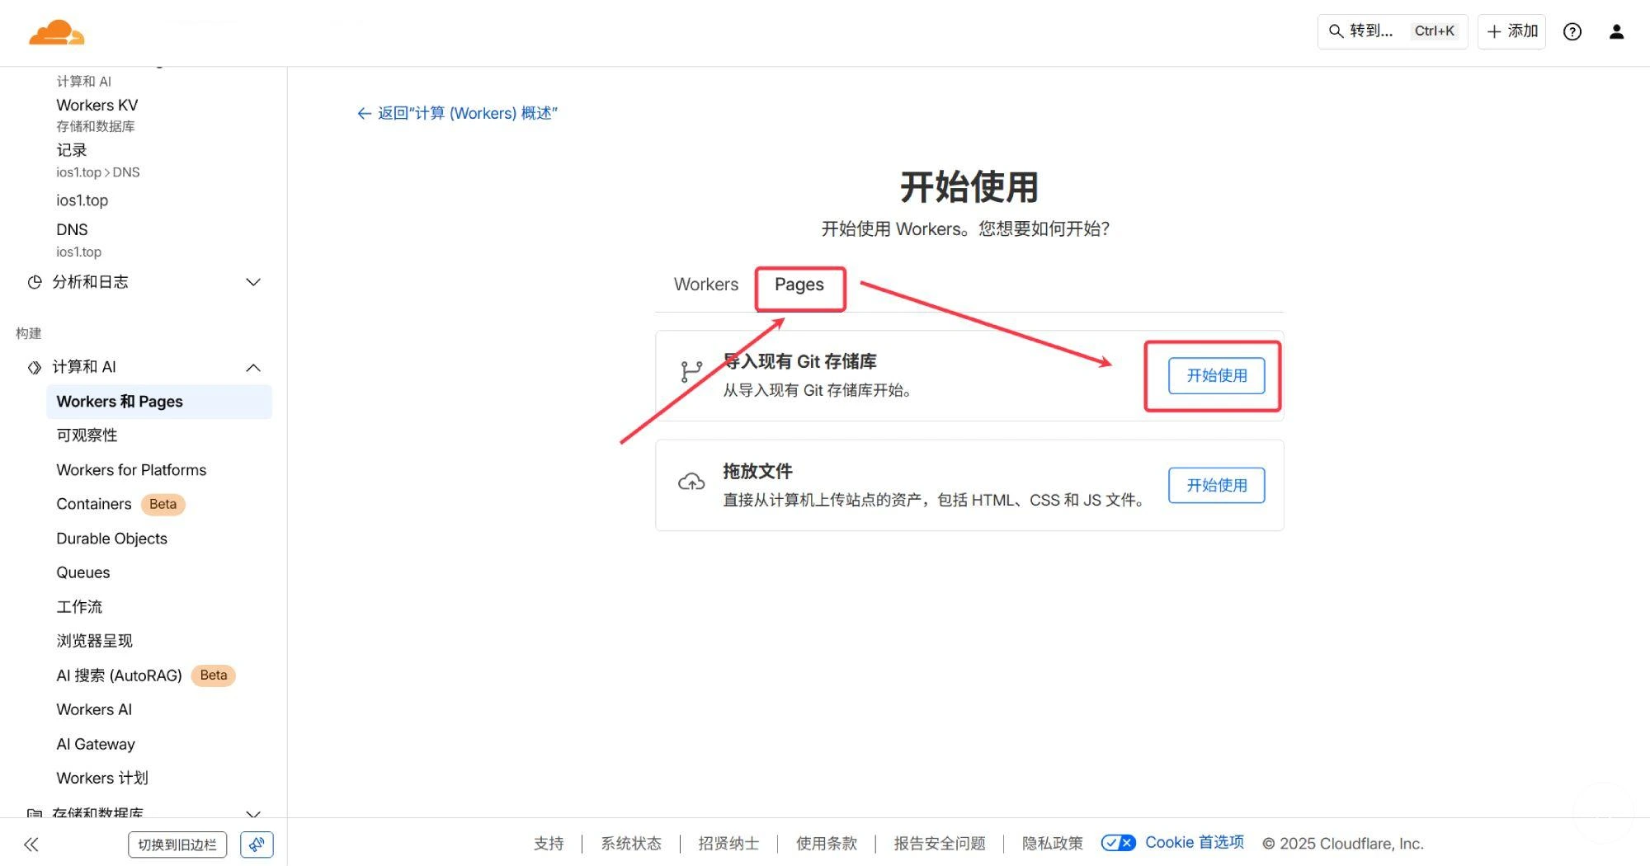
Task: Expand the 分析和日志 section chevron
Action: 253,282
